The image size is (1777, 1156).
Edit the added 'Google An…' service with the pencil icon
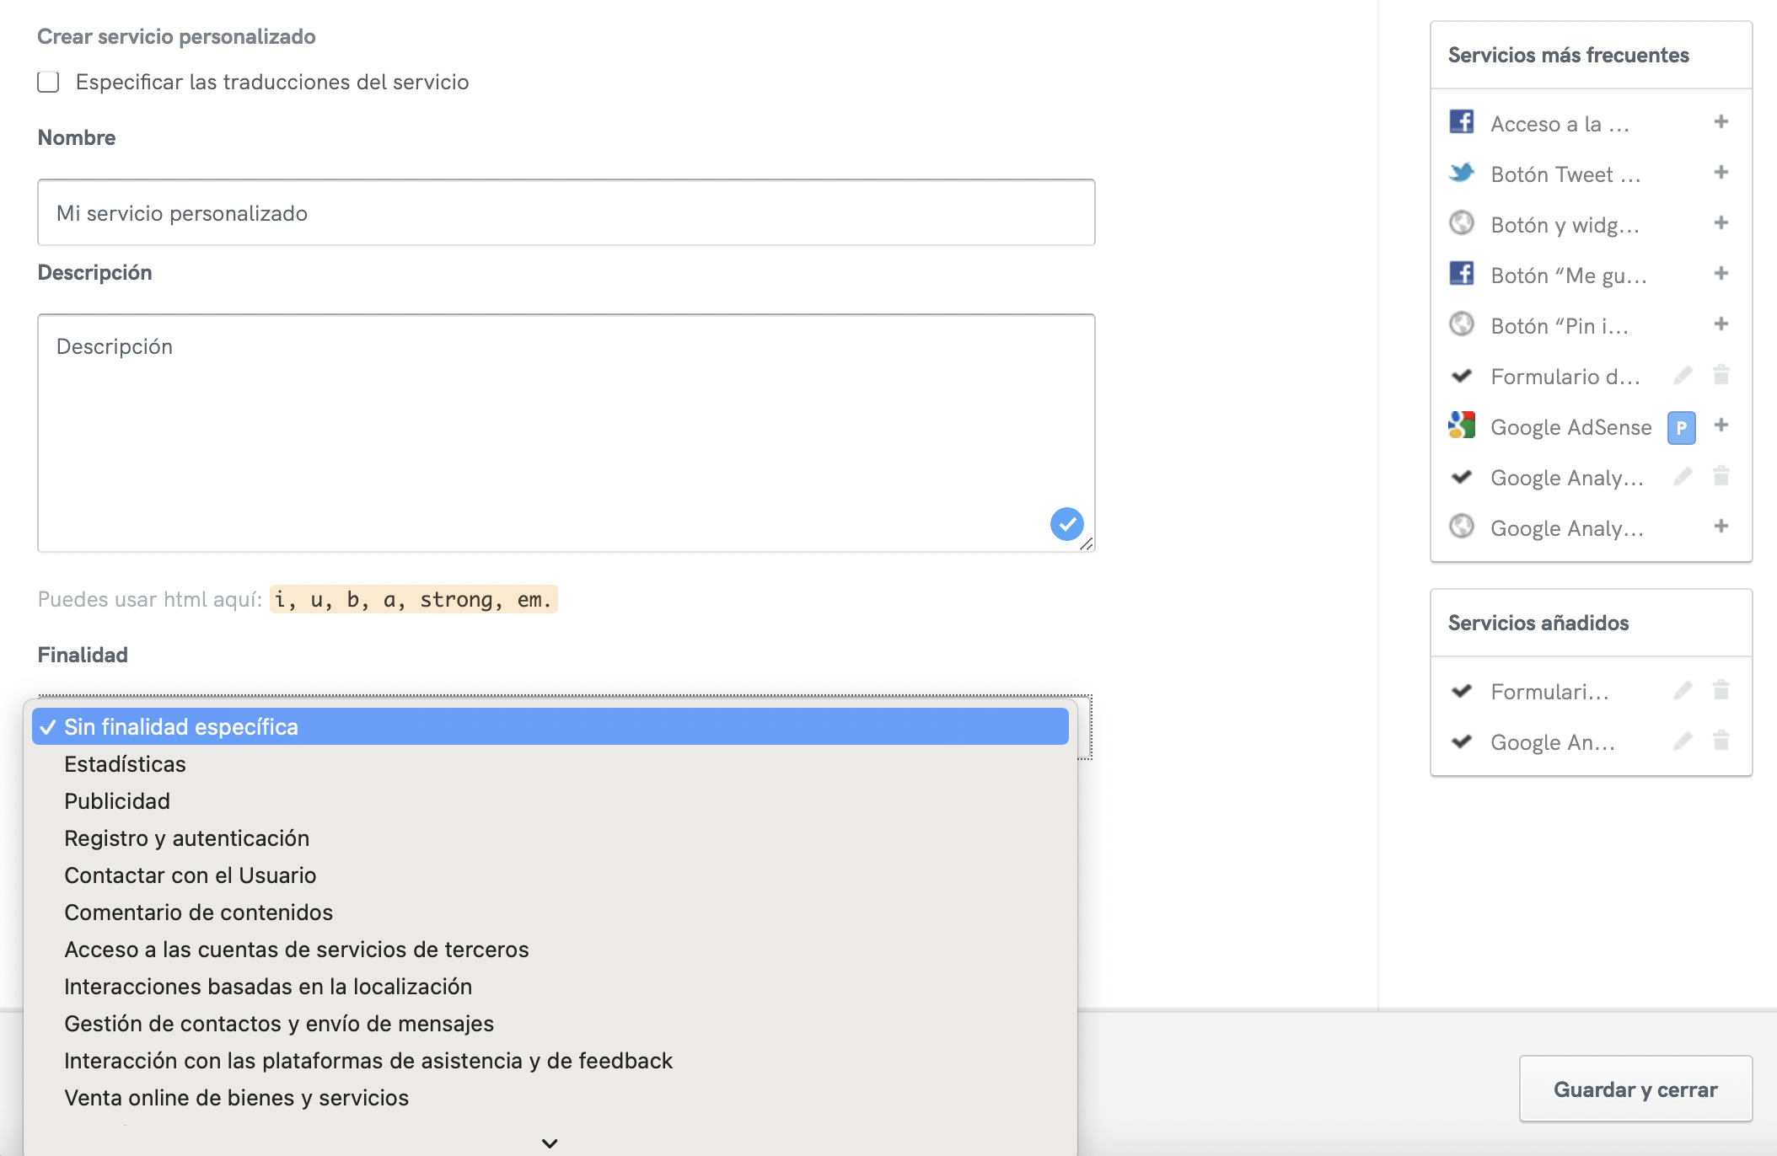tap(1683, 741)
